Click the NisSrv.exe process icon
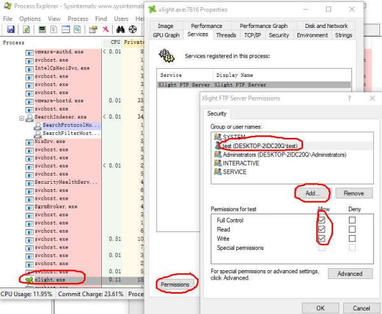Viewport: 382px width, 314px height. pos(29,142)
